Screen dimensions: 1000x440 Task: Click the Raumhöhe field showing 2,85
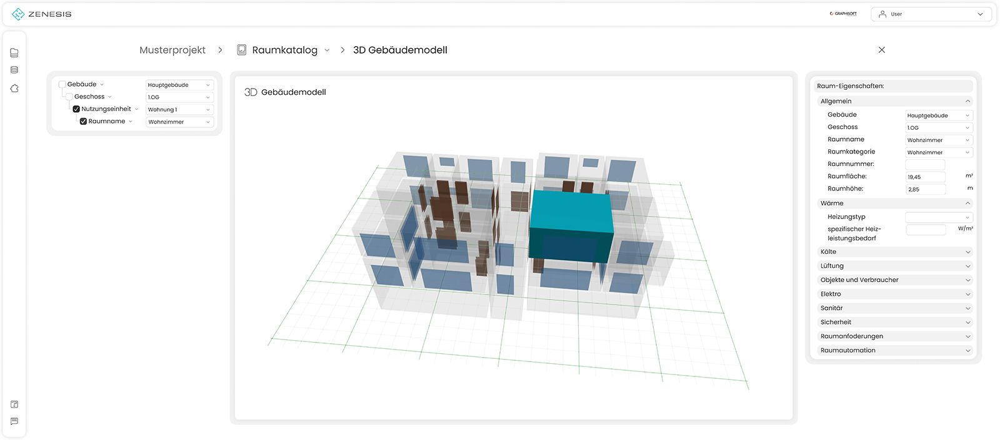[925, 189]
